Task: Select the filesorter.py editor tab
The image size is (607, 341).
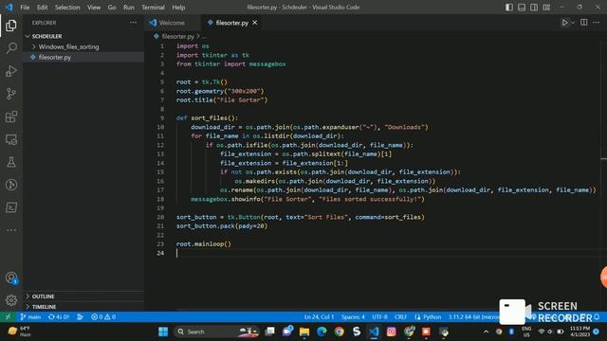Action: pos(231,23)
